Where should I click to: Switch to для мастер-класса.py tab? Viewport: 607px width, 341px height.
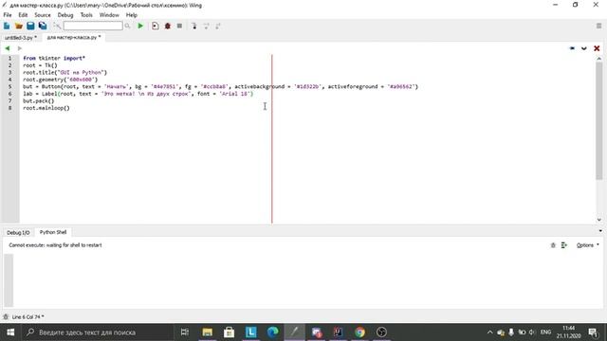(x=74, y=38)
